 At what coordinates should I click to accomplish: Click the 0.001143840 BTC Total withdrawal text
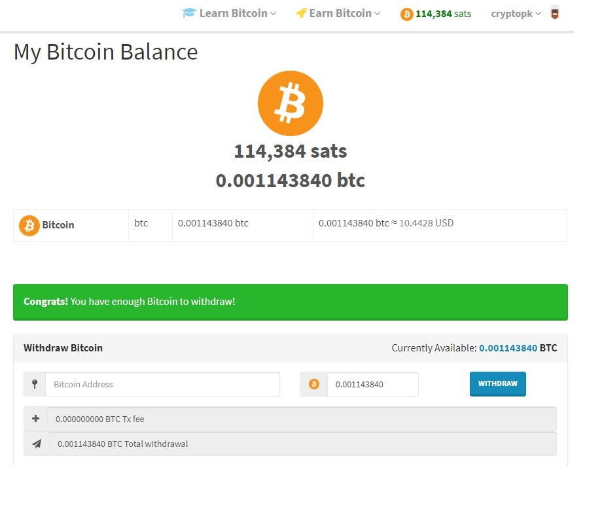[x=123, y=444]
